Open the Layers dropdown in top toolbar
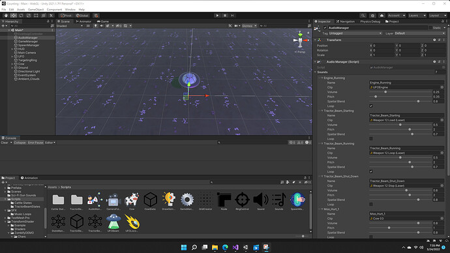 (x=417, y=16)
